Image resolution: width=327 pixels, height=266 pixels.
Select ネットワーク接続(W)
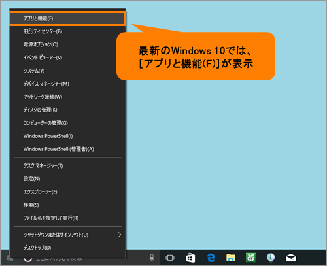click(x=67, y=97)
